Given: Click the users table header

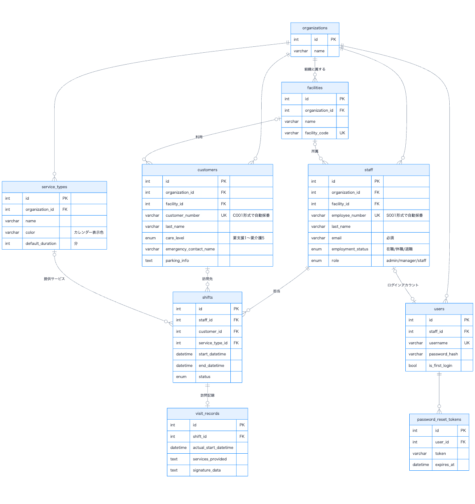Looking at the screenshot, I should point(439,309).
